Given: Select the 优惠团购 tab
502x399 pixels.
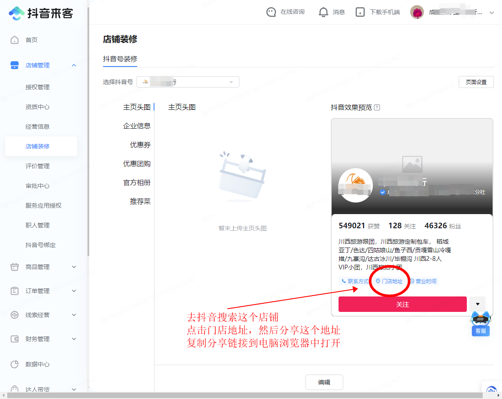Looking at the screenshot, I should 137,164.
